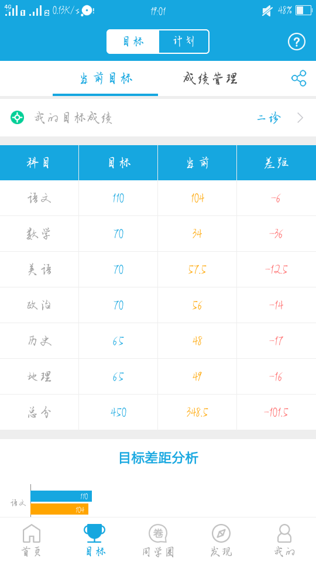Tap the 目标差距分析 heading
Viewport: 316px width, 562px height.
(158, 458)
